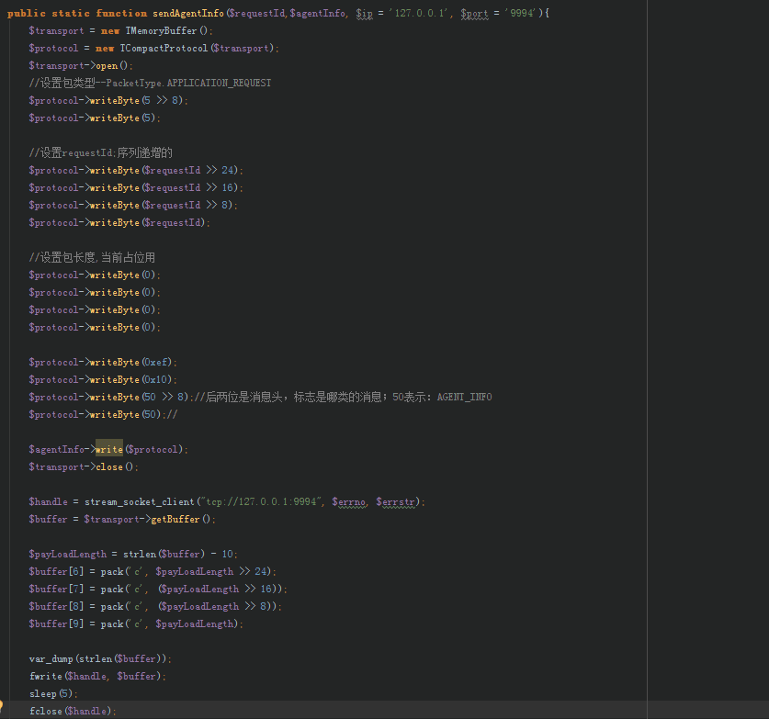The image size is (769, 719).
Task: Click the highlighted write method call
Action: (x=108, y=449)
